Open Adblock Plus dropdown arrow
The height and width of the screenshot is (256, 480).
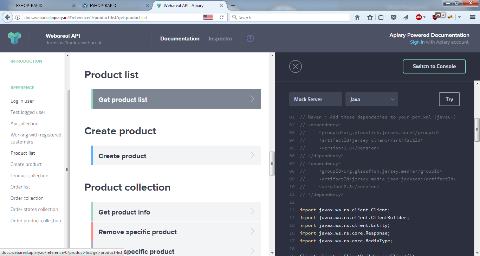(424, 17)
